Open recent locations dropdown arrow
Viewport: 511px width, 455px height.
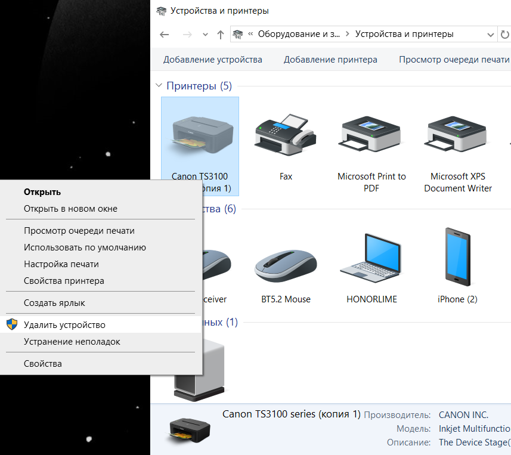(x=205, y=34)
